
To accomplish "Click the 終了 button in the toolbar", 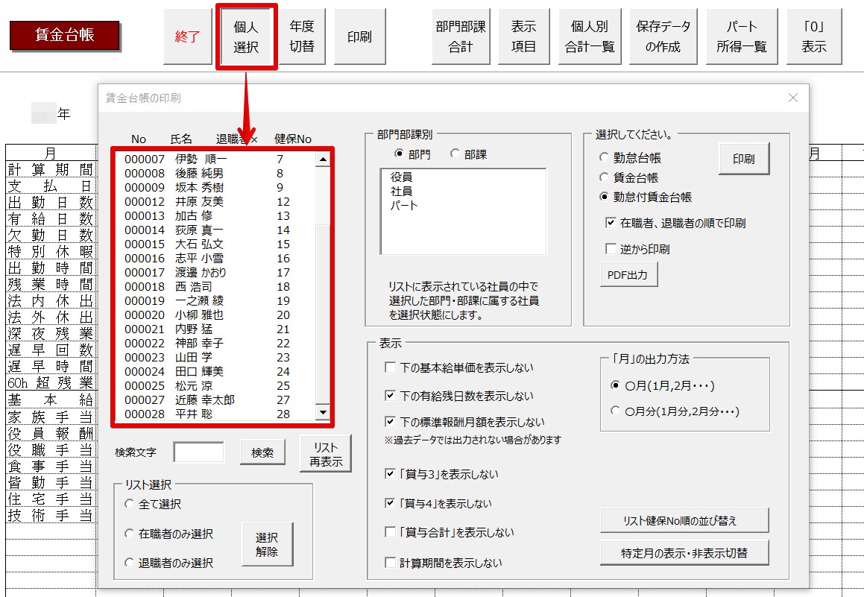I will [x=188, y=37].
